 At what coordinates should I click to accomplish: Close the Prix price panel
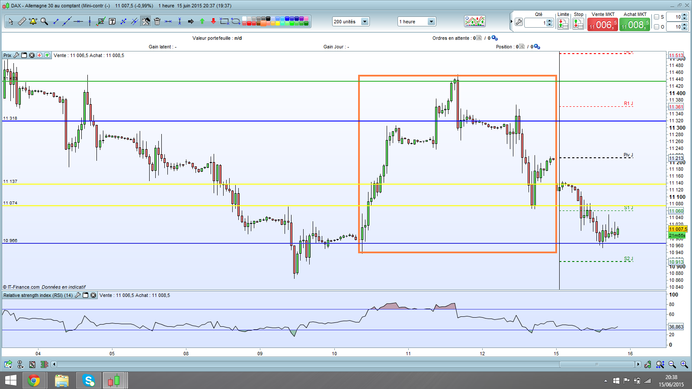32,55
